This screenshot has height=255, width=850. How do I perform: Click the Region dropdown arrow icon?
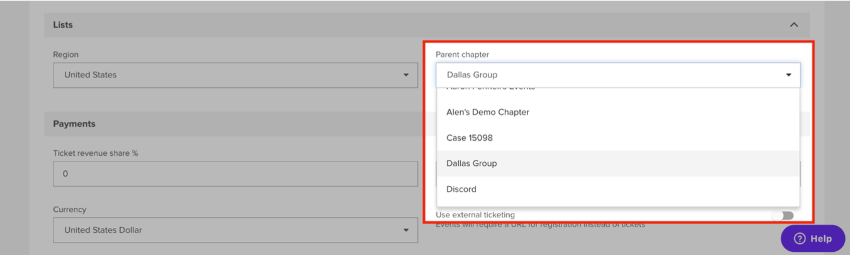coord(406,75)
